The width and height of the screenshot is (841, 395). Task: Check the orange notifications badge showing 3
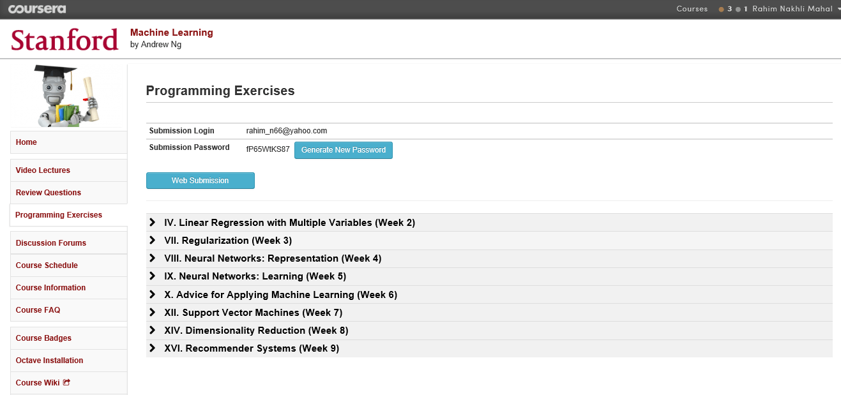click(725, 9)
